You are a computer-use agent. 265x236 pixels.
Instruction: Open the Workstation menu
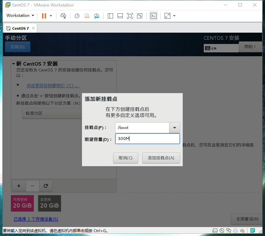(20, 15)
